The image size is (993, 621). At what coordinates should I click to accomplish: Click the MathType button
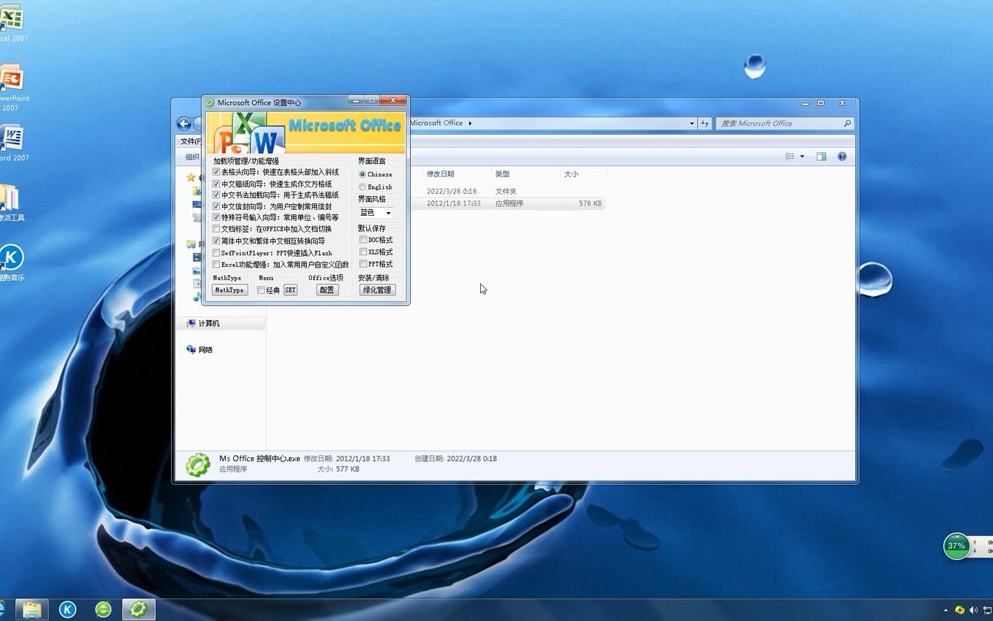[x=229, y=290]
